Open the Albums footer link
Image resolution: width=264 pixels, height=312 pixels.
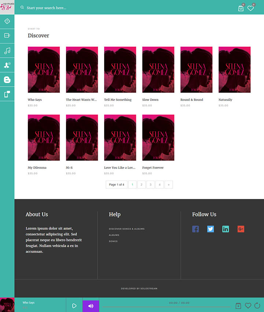[x=114, y=235]
